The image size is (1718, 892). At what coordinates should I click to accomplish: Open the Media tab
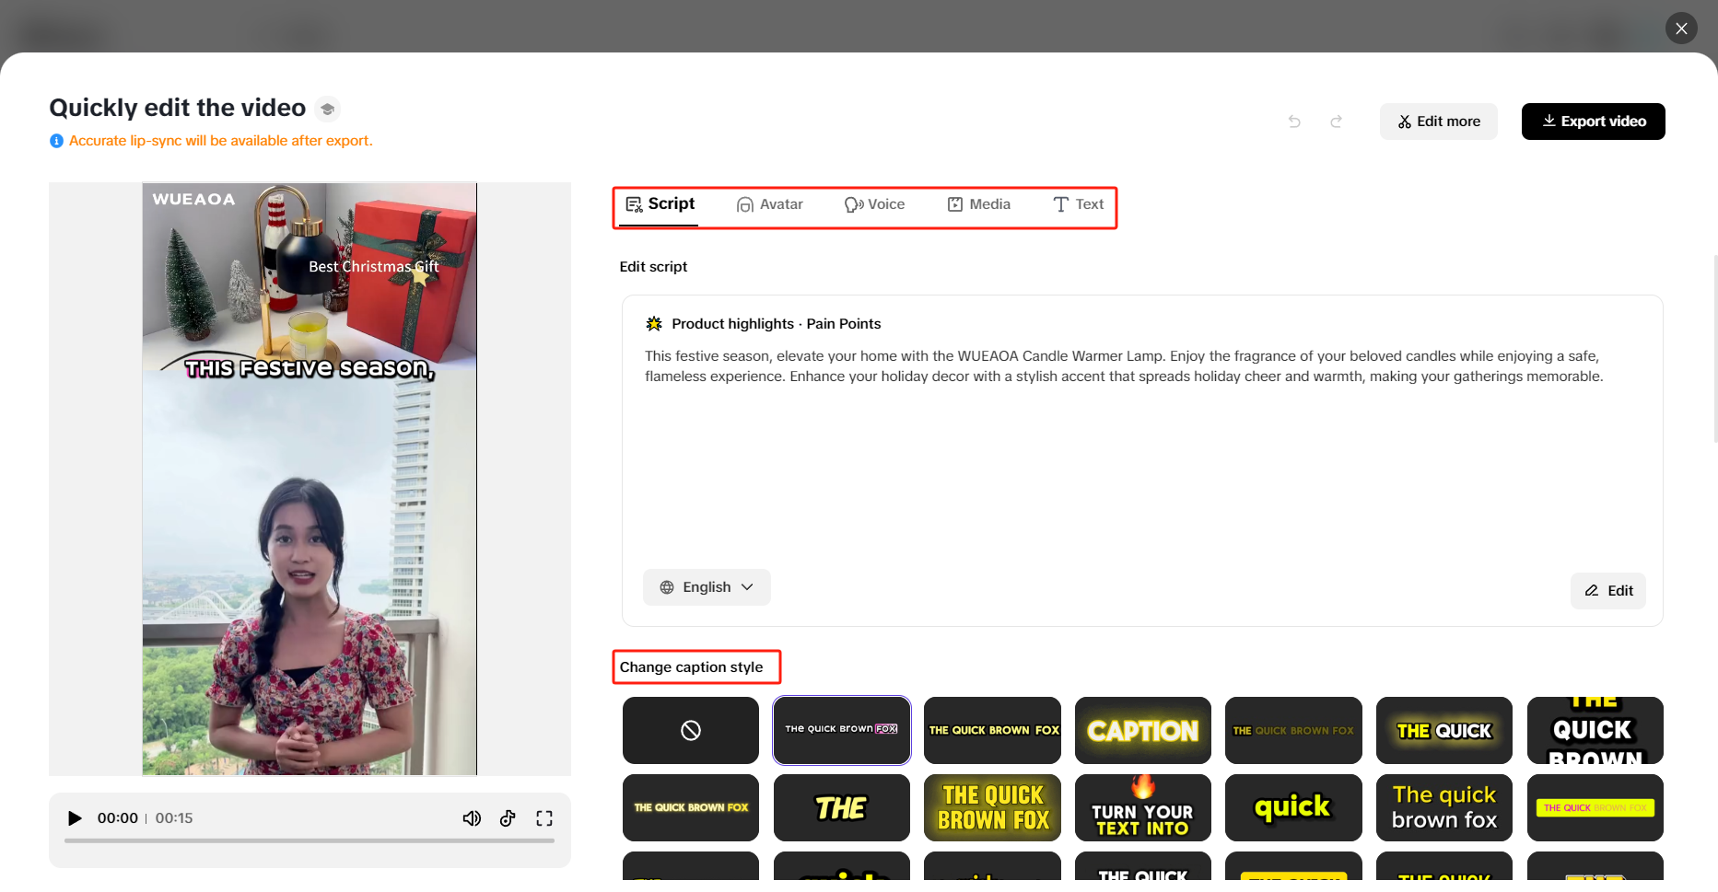pos(979,204)
